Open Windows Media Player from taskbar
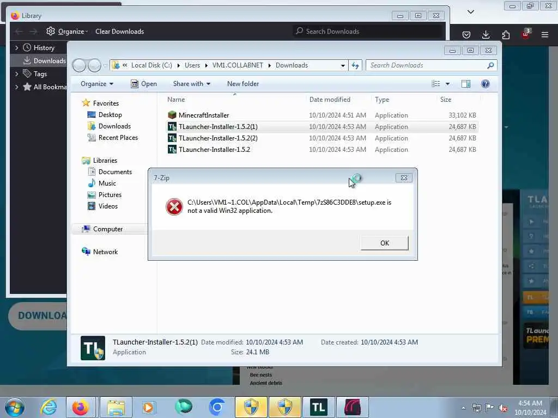Image resolution: width=558 pixels, height=418 pixels. [x=148, y=407]
